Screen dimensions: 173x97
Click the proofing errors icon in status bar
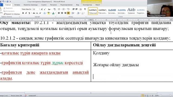coord(25,96)
